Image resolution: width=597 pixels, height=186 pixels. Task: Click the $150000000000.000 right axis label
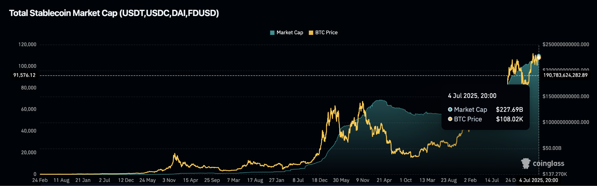tap(566, 96)
